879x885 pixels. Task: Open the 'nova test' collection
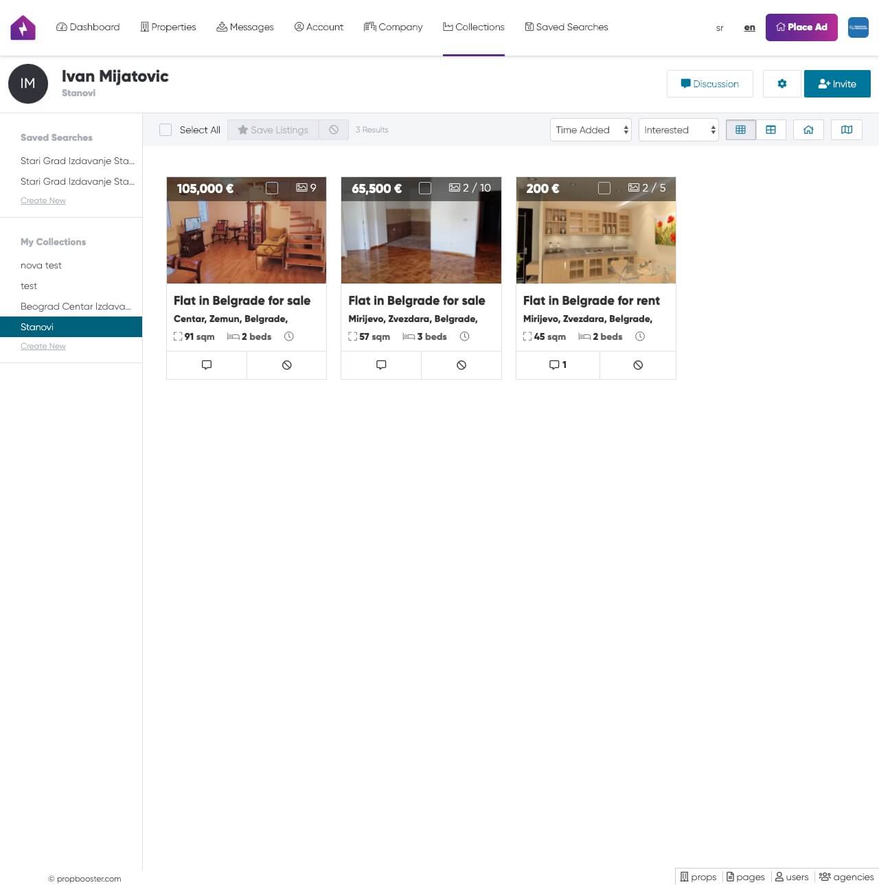pos(41,265)
